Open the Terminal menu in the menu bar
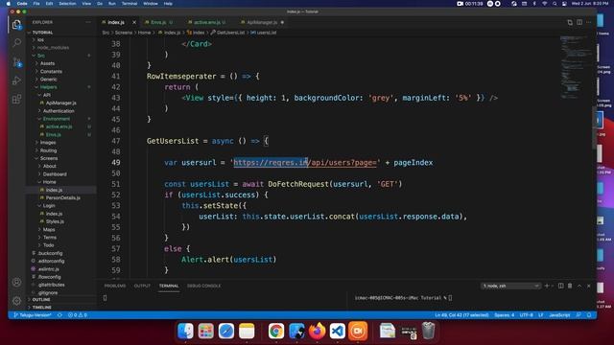 point(130,4)
